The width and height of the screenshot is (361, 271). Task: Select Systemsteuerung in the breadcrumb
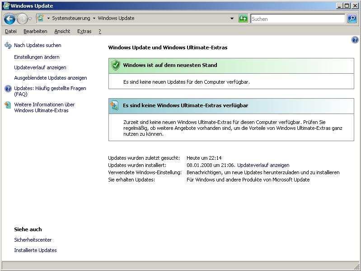71,18
